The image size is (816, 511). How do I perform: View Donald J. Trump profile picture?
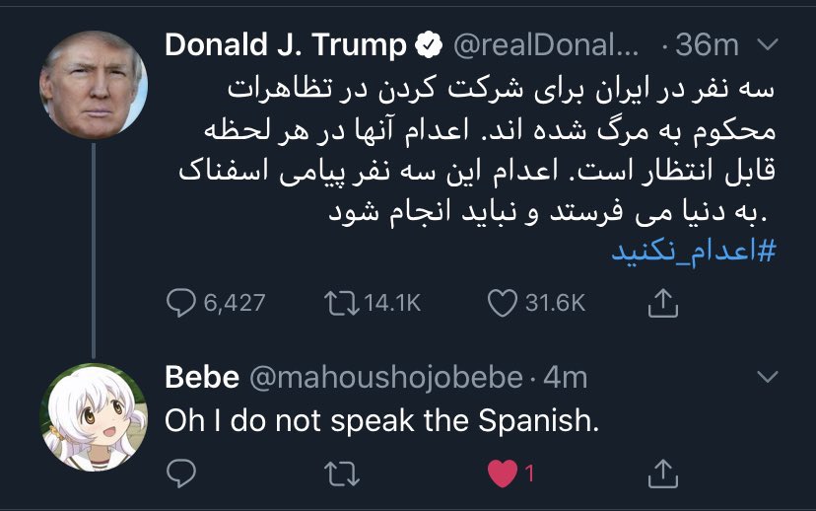(94, 85)
